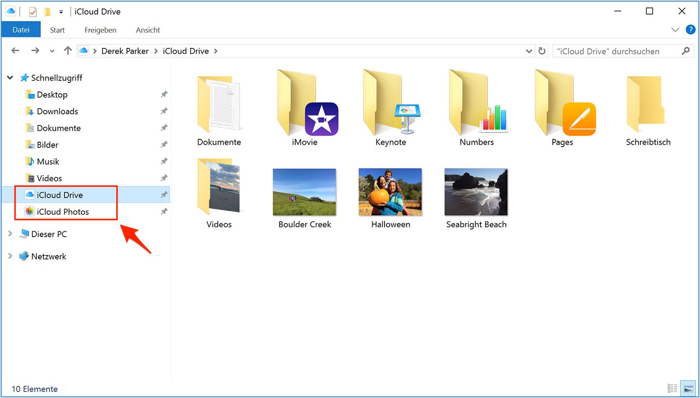Click the blue Help question mark button
The height and width of the screenshot is (398, 700).
tap(690, 30)
